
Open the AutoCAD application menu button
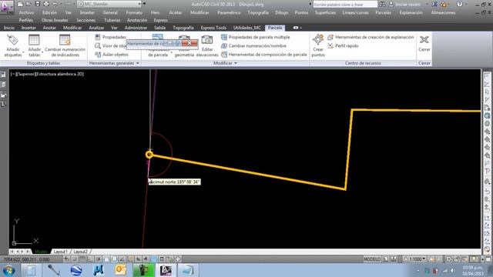click(6, 7)
